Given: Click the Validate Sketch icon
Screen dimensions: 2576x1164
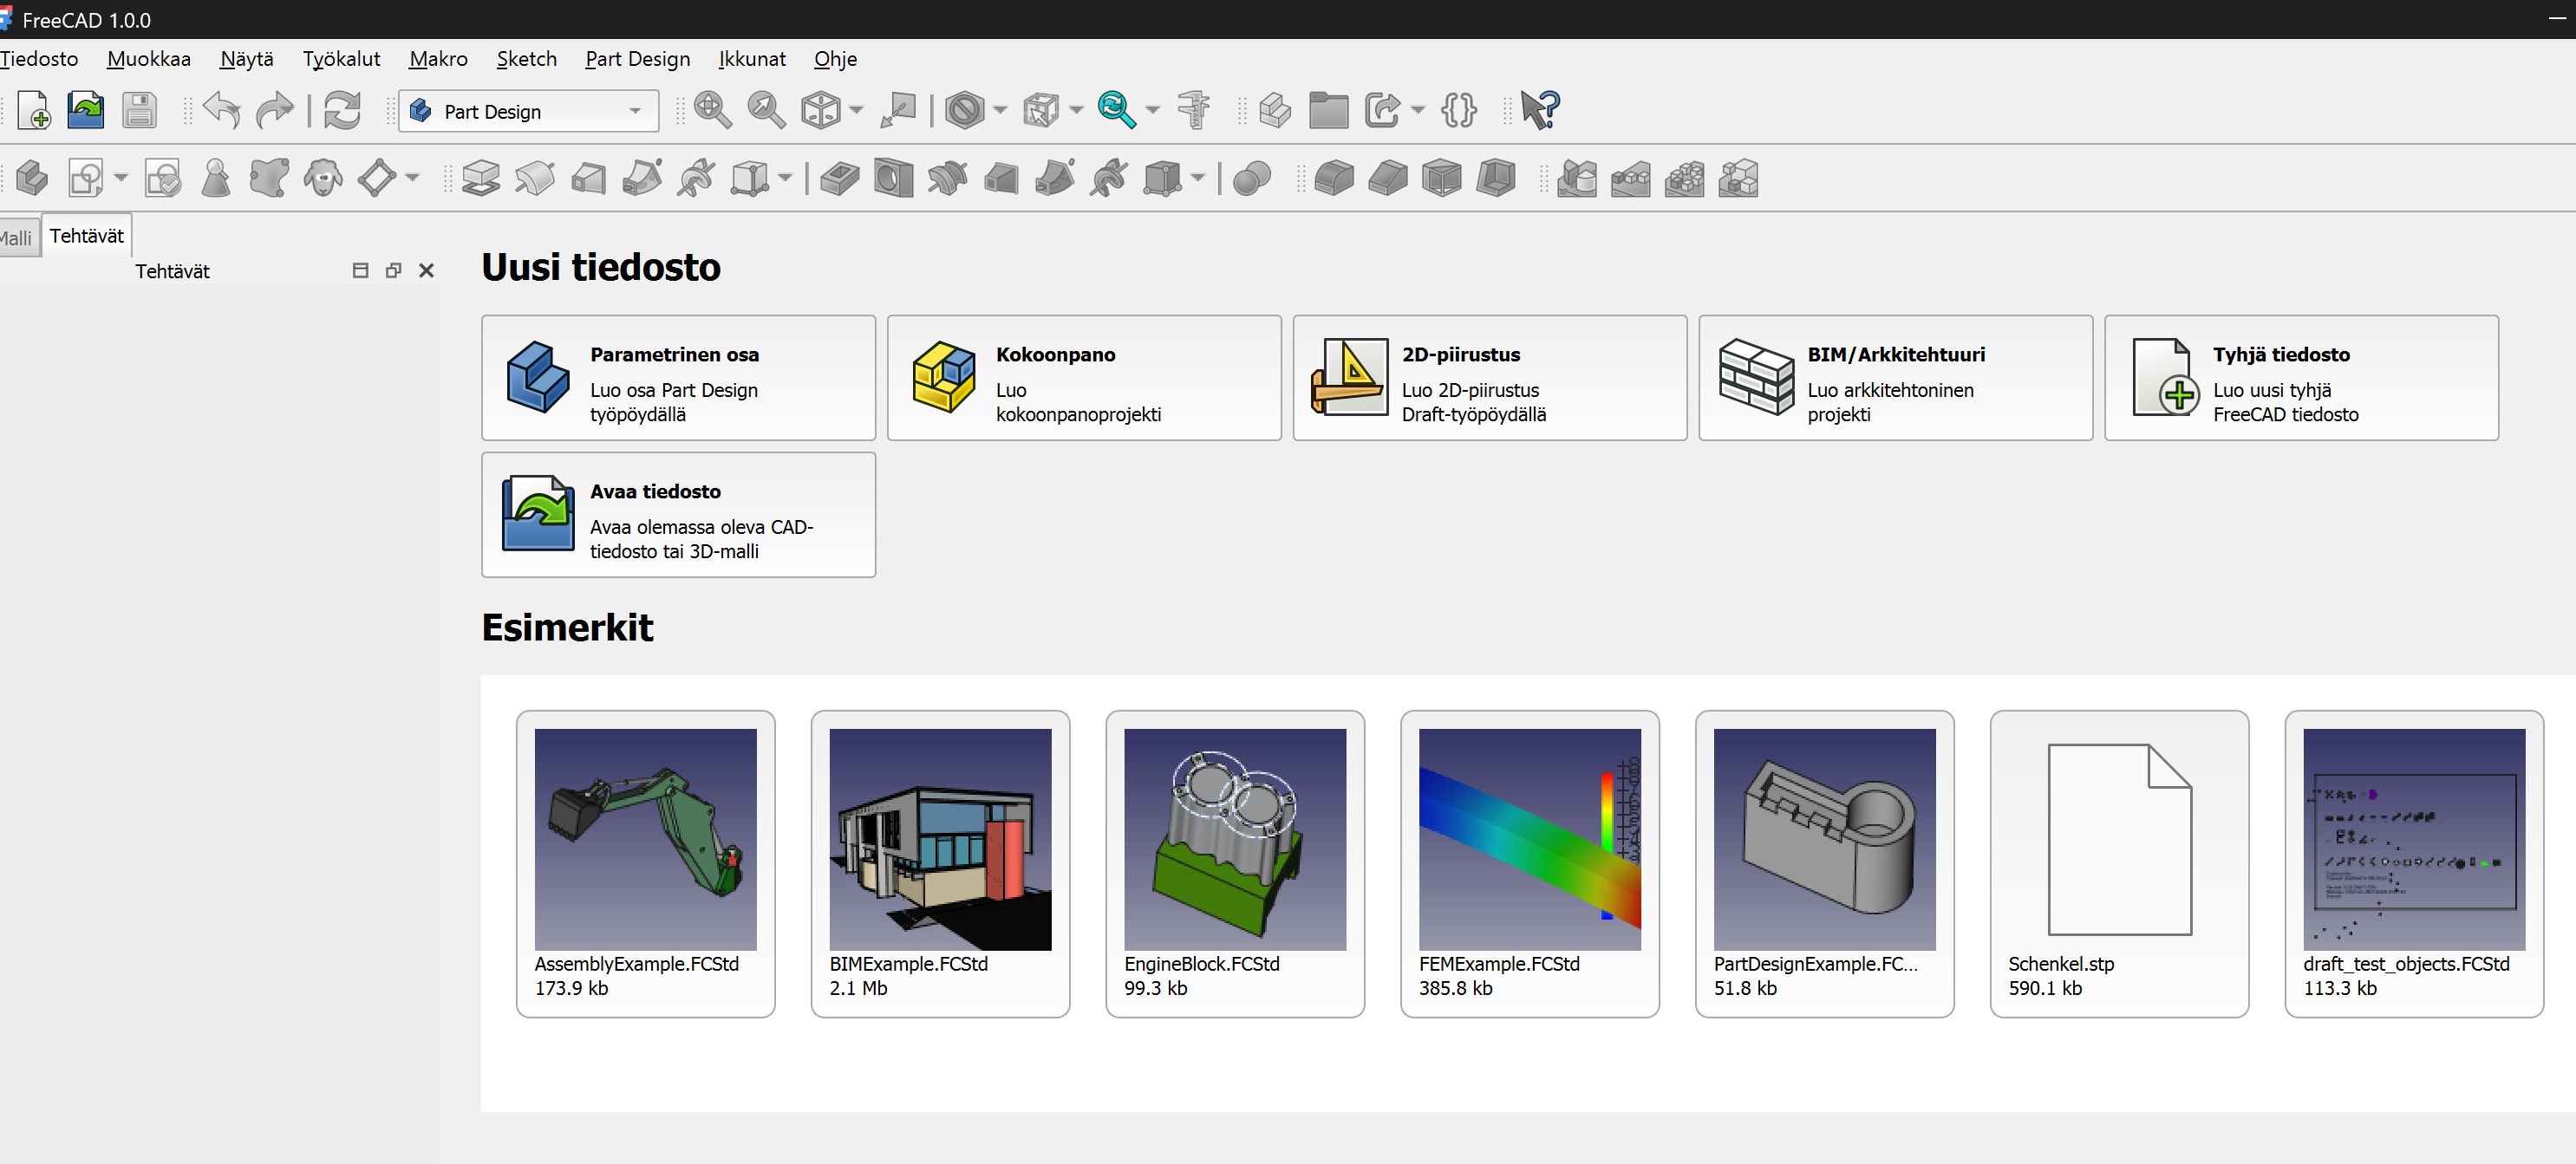Looking at the screenshot, I should (163, 179).
